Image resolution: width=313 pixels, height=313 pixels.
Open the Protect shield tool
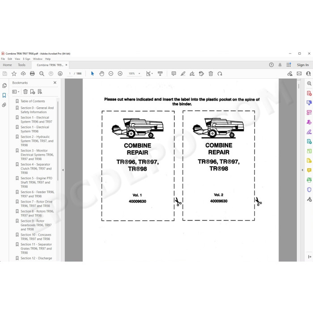tap(309, 190)
